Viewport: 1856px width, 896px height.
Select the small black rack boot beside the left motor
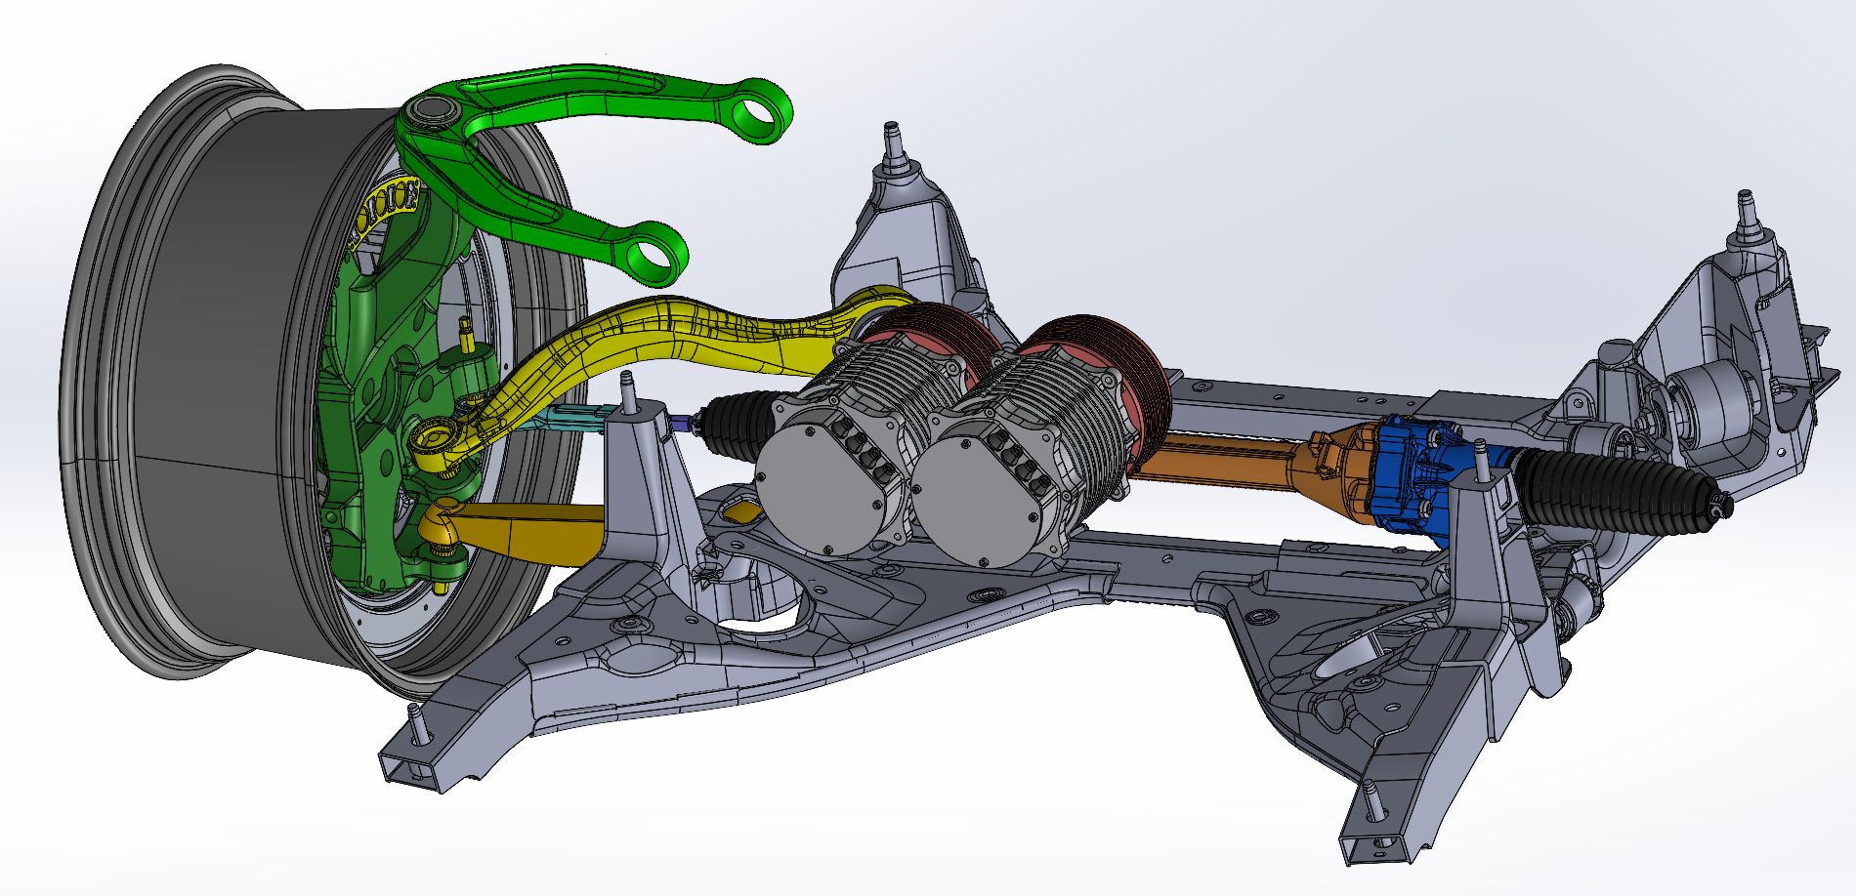coord(740,425)
